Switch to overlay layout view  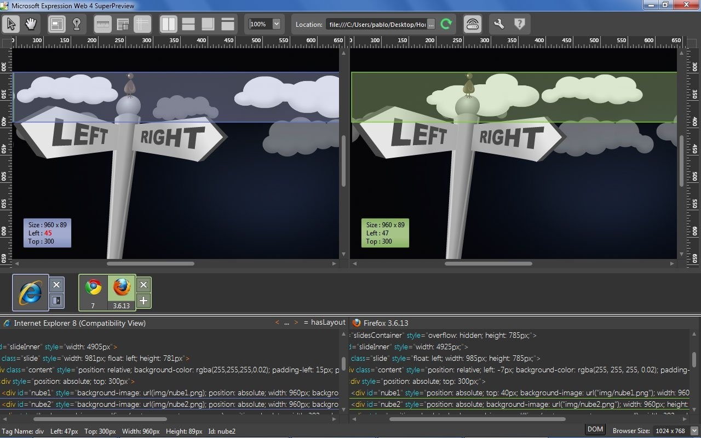click(208, 24)
